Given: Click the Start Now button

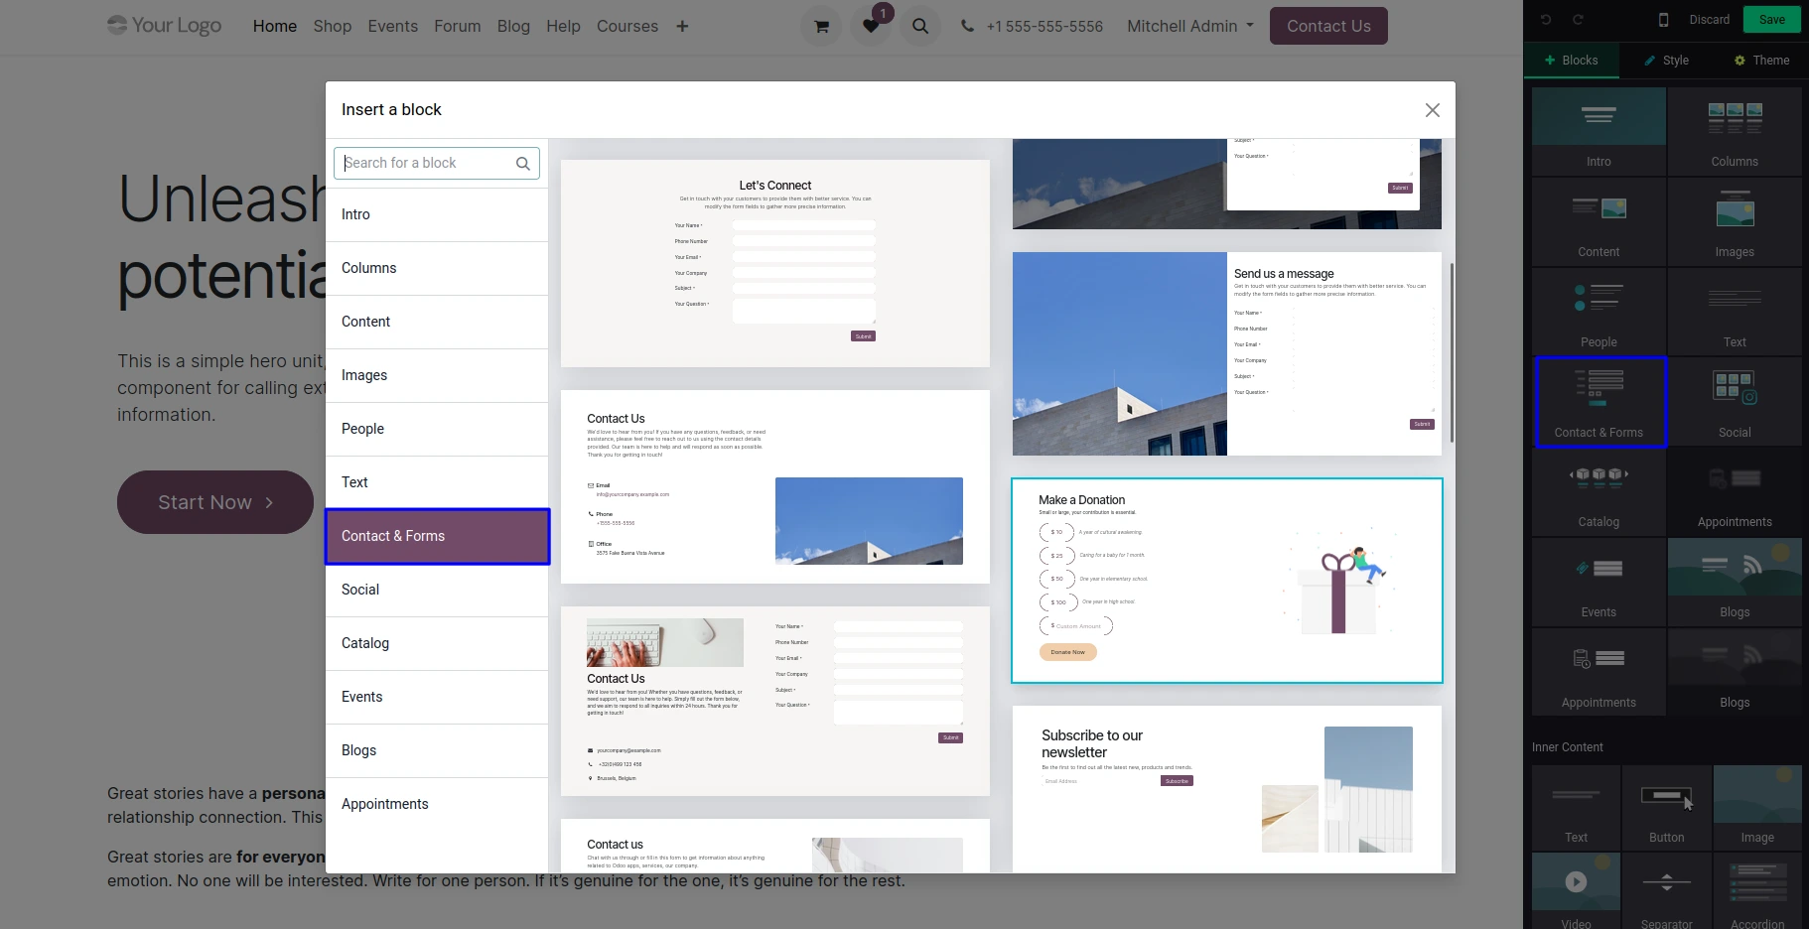Looking at the screenshot, I should point(215,502).
